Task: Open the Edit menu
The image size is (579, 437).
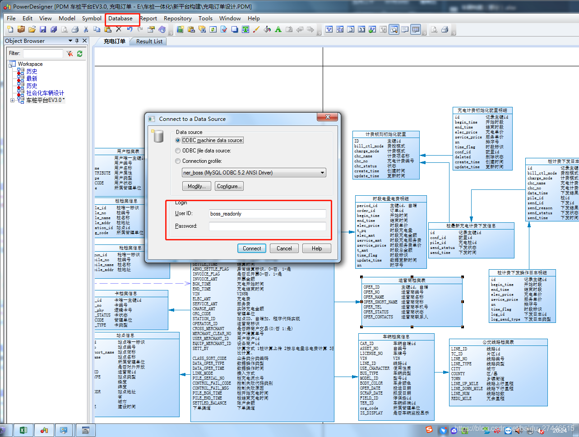Action: 28,18
